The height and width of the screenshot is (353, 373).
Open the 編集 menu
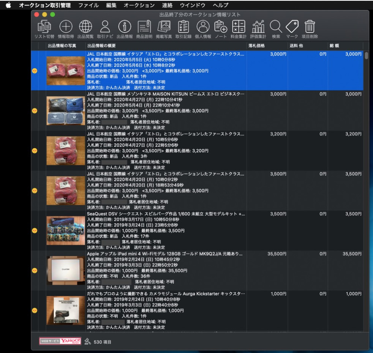pyautogui.click(x=111, y=5)
